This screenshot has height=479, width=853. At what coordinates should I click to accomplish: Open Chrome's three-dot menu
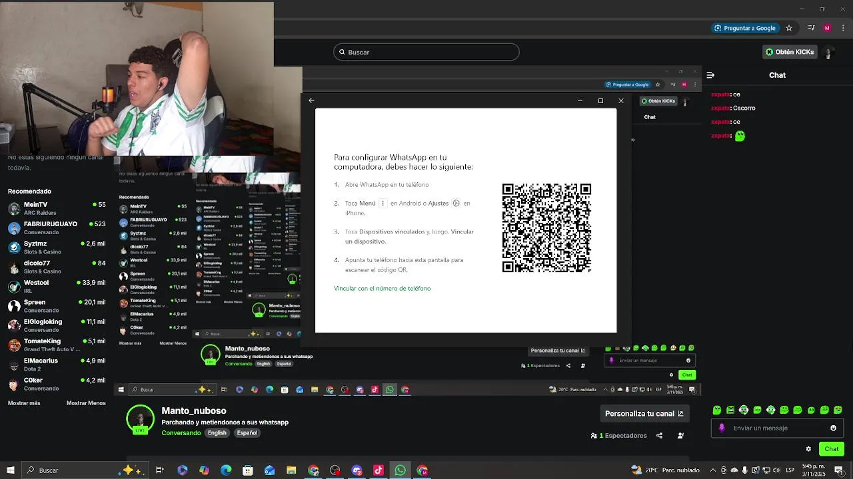click(x=842, y=28)
